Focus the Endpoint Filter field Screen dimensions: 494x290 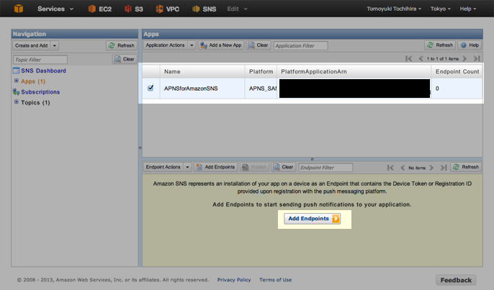[x=325, y=168]
